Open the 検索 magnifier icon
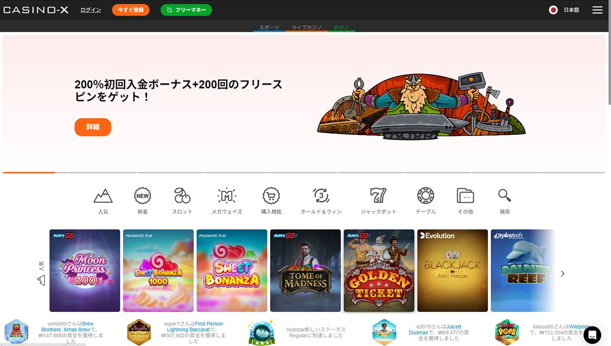 coord(504,196)
